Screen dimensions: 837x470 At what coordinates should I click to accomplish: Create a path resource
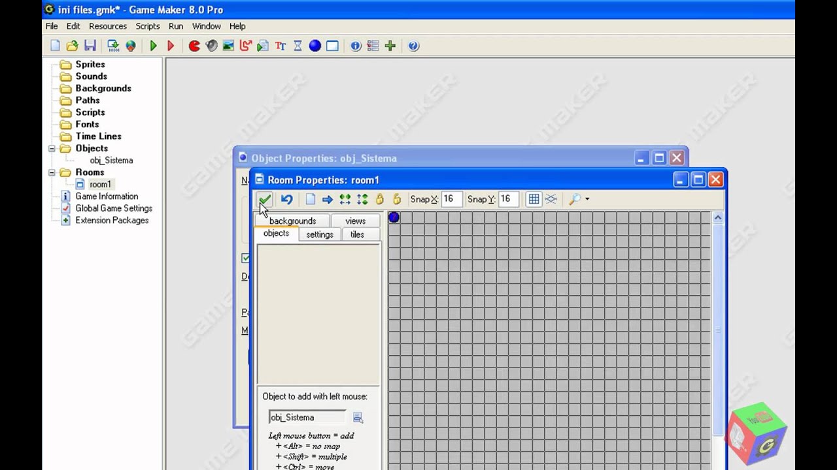pos(246,46)
